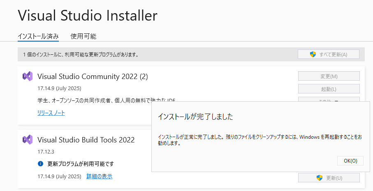Viewport: 373px width, 191px height.
Task: Click the Visual Studio Installer heading
Action: tap(88, 16)
